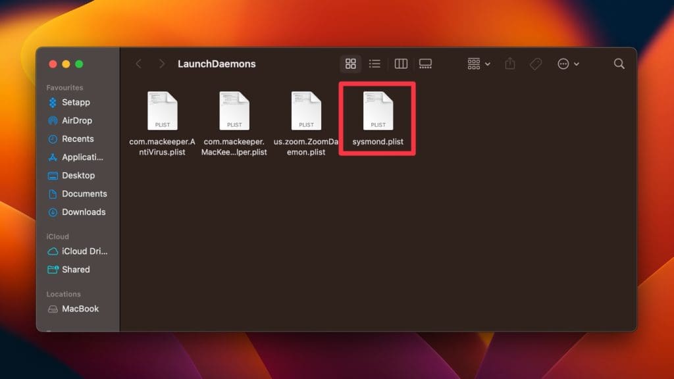
Task: Switch to gallery view
Action: [x=425, y=64]
